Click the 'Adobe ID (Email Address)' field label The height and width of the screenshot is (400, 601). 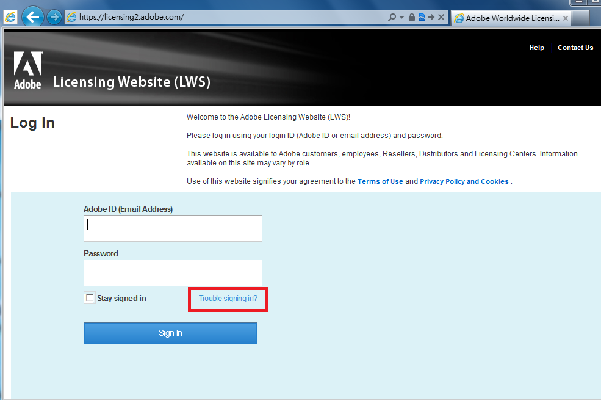point(128,209)
